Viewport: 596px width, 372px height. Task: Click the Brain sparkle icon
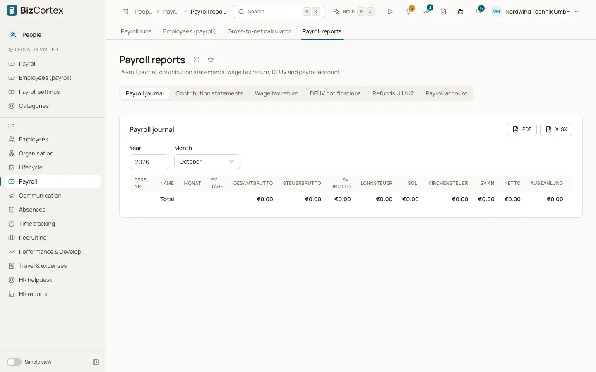click(337, 12)
